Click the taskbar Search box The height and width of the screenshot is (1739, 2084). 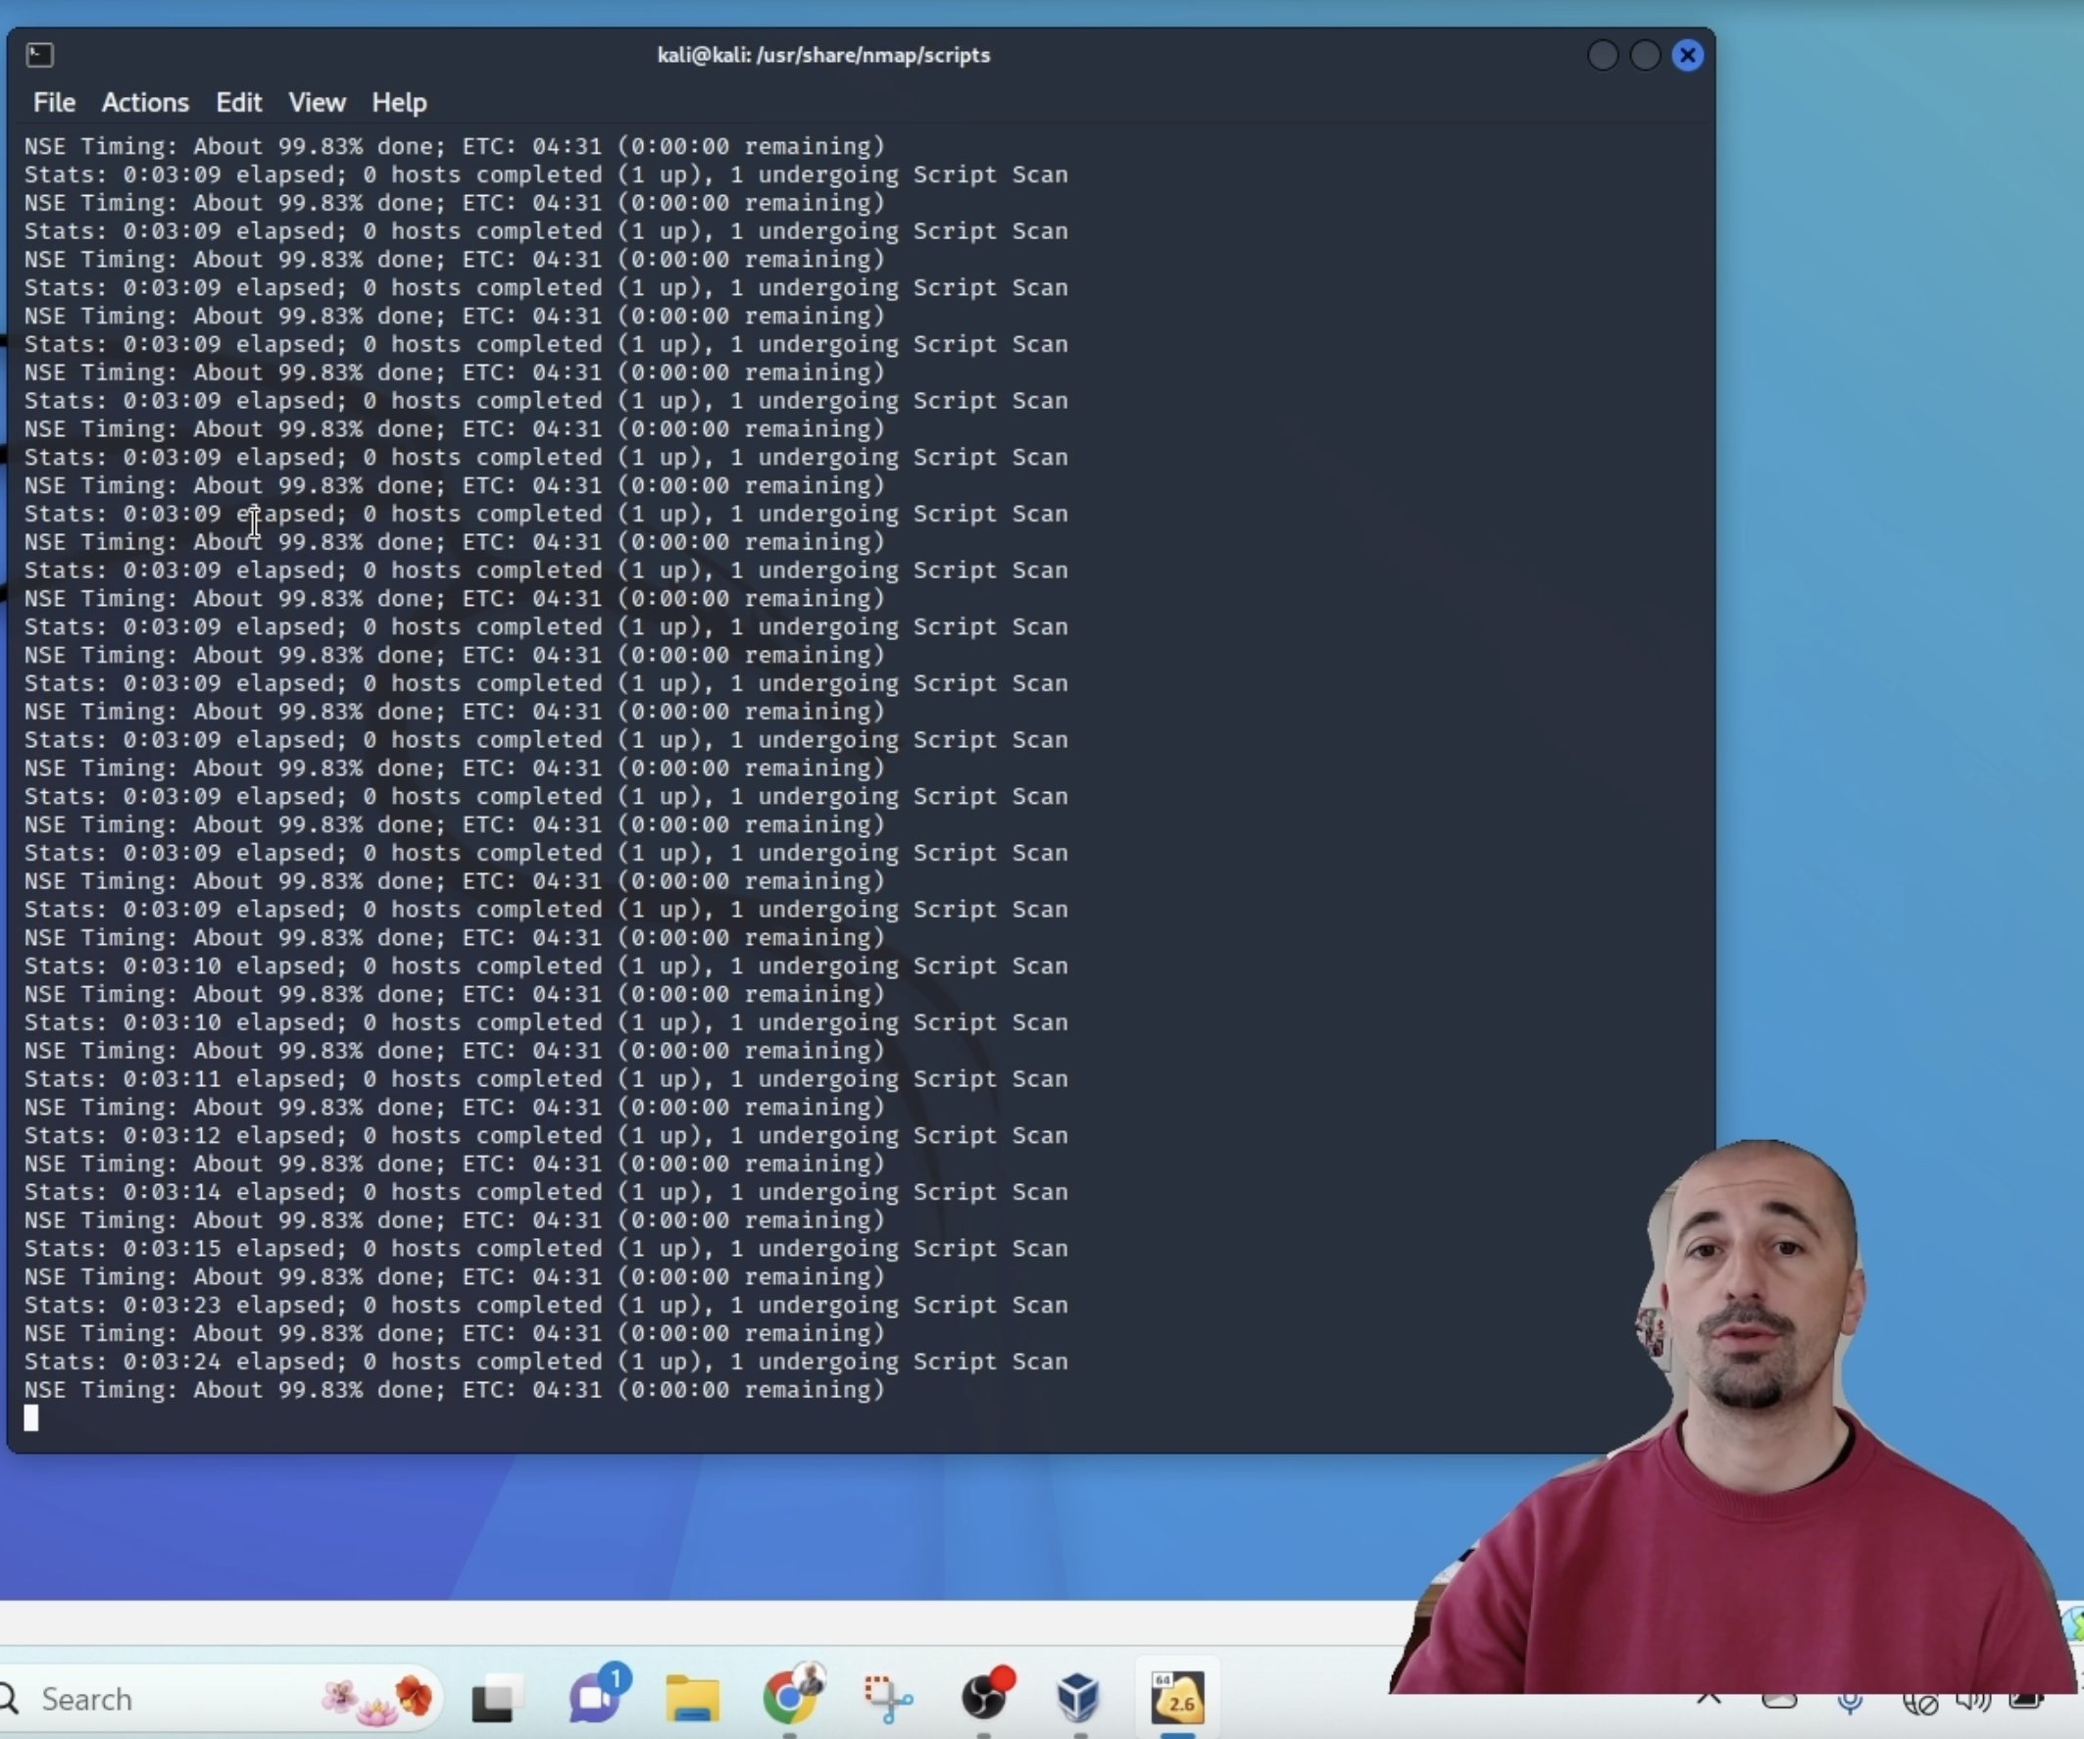(149, 1699)
